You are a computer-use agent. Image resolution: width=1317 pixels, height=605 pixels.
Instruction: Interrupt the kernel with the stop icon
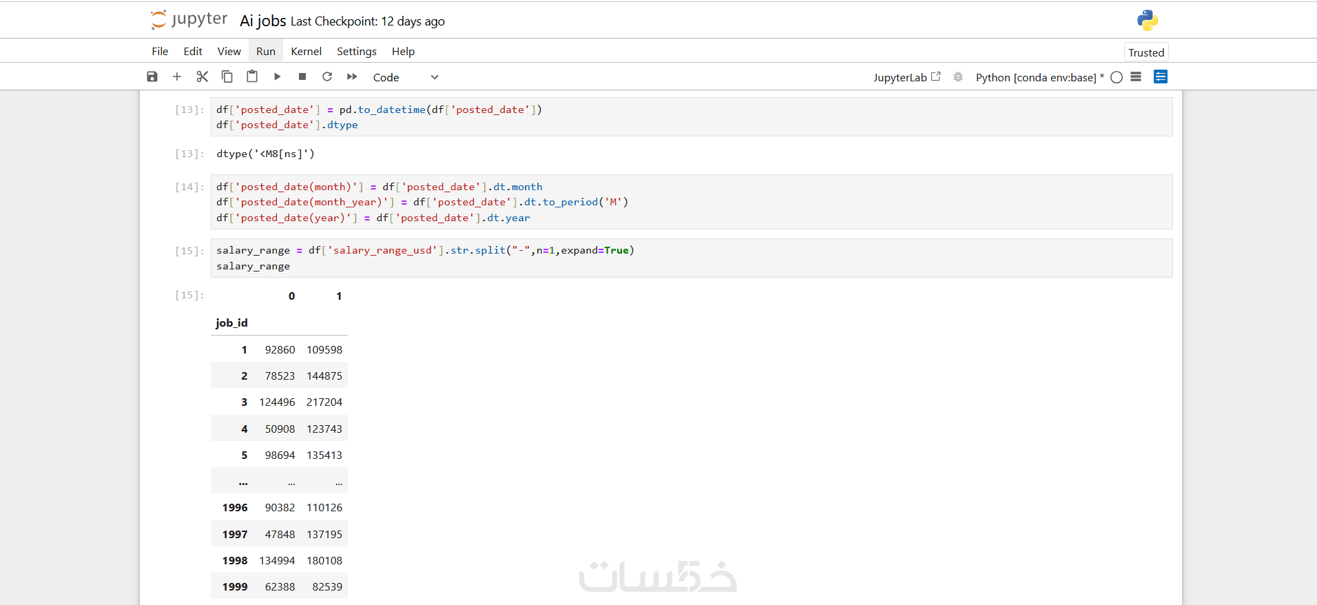pyautogui.click(x=302, y=77)
